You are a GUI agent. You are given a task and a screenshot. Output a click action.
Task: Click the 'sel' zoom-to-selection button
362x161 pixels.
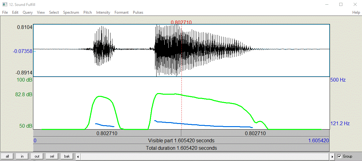(52, 156)
